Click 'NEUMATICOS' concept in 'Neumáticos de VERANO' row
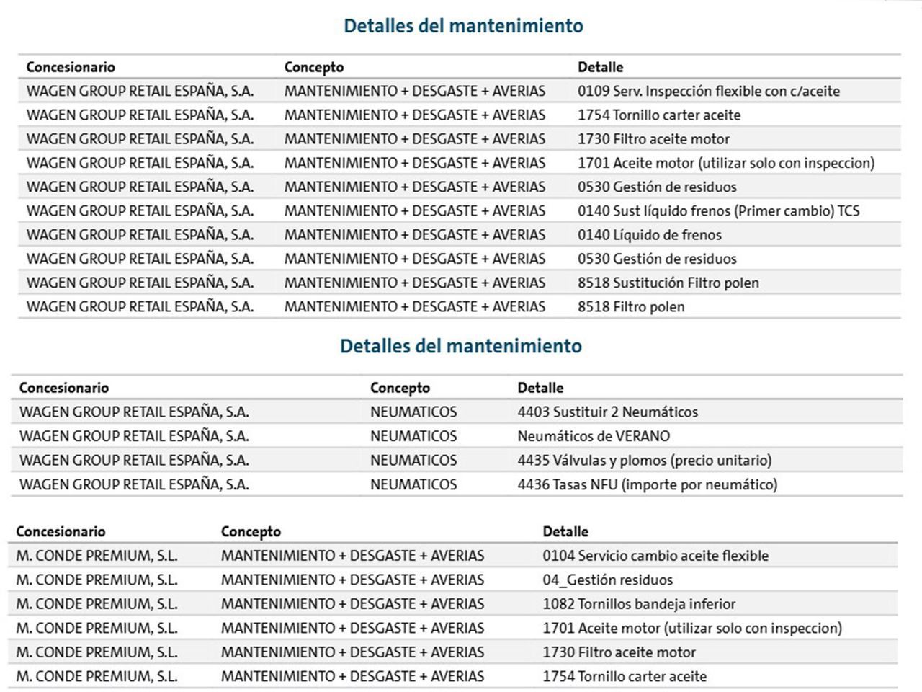 [x=413, y=436]
